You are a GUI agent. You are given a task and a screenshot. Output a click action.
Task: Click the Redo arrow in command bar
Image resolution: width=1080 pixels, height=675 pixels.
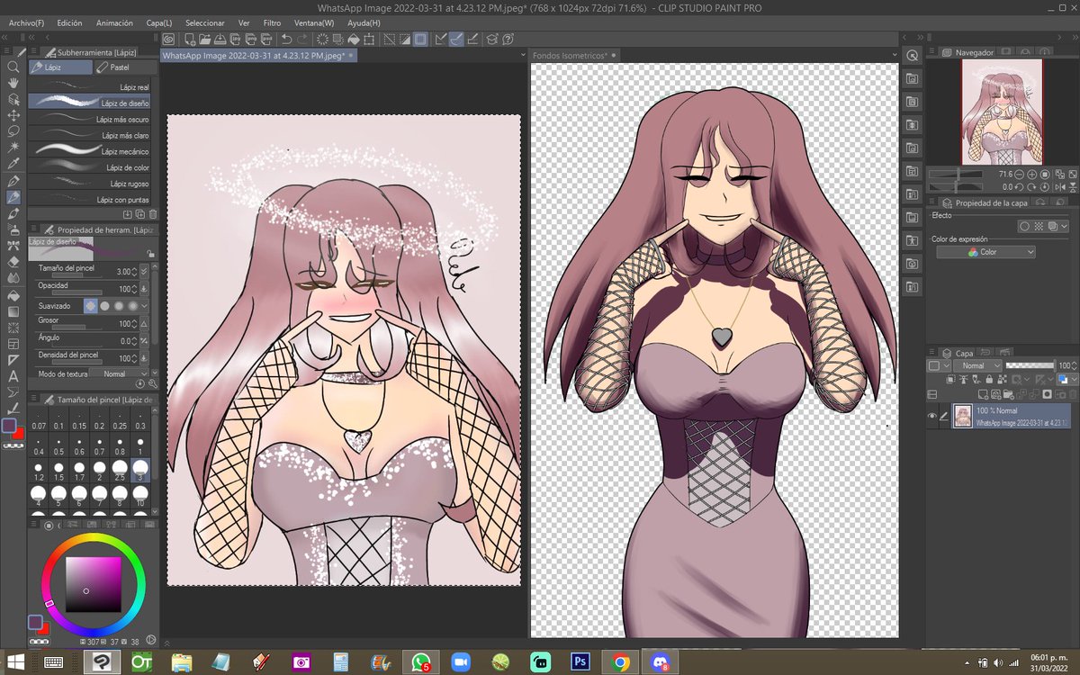pos(304,39)
